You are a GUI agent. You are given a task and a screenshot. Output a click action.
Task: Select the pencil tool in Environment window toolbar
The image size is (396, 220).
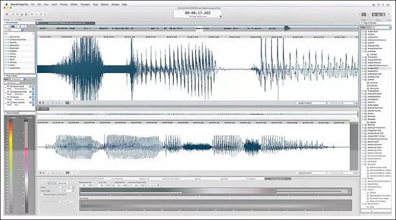71,103
